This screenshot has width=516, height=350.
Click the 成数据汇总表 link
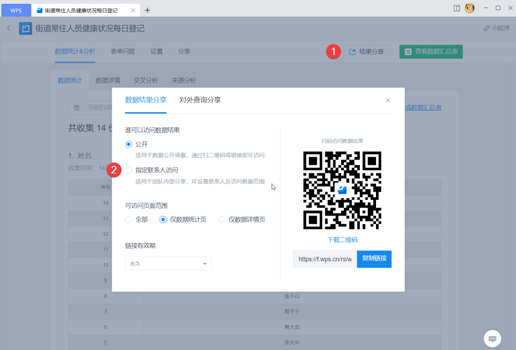coord(423,108)
